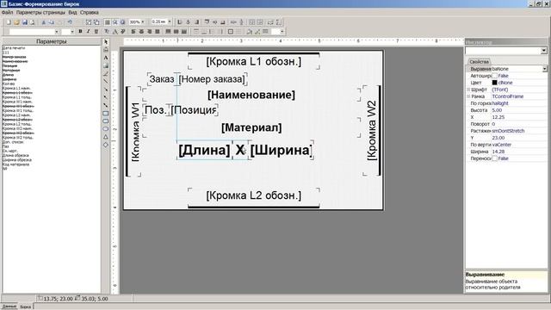
Task: Open the Справка menu
Action: (x=90, y=12)
